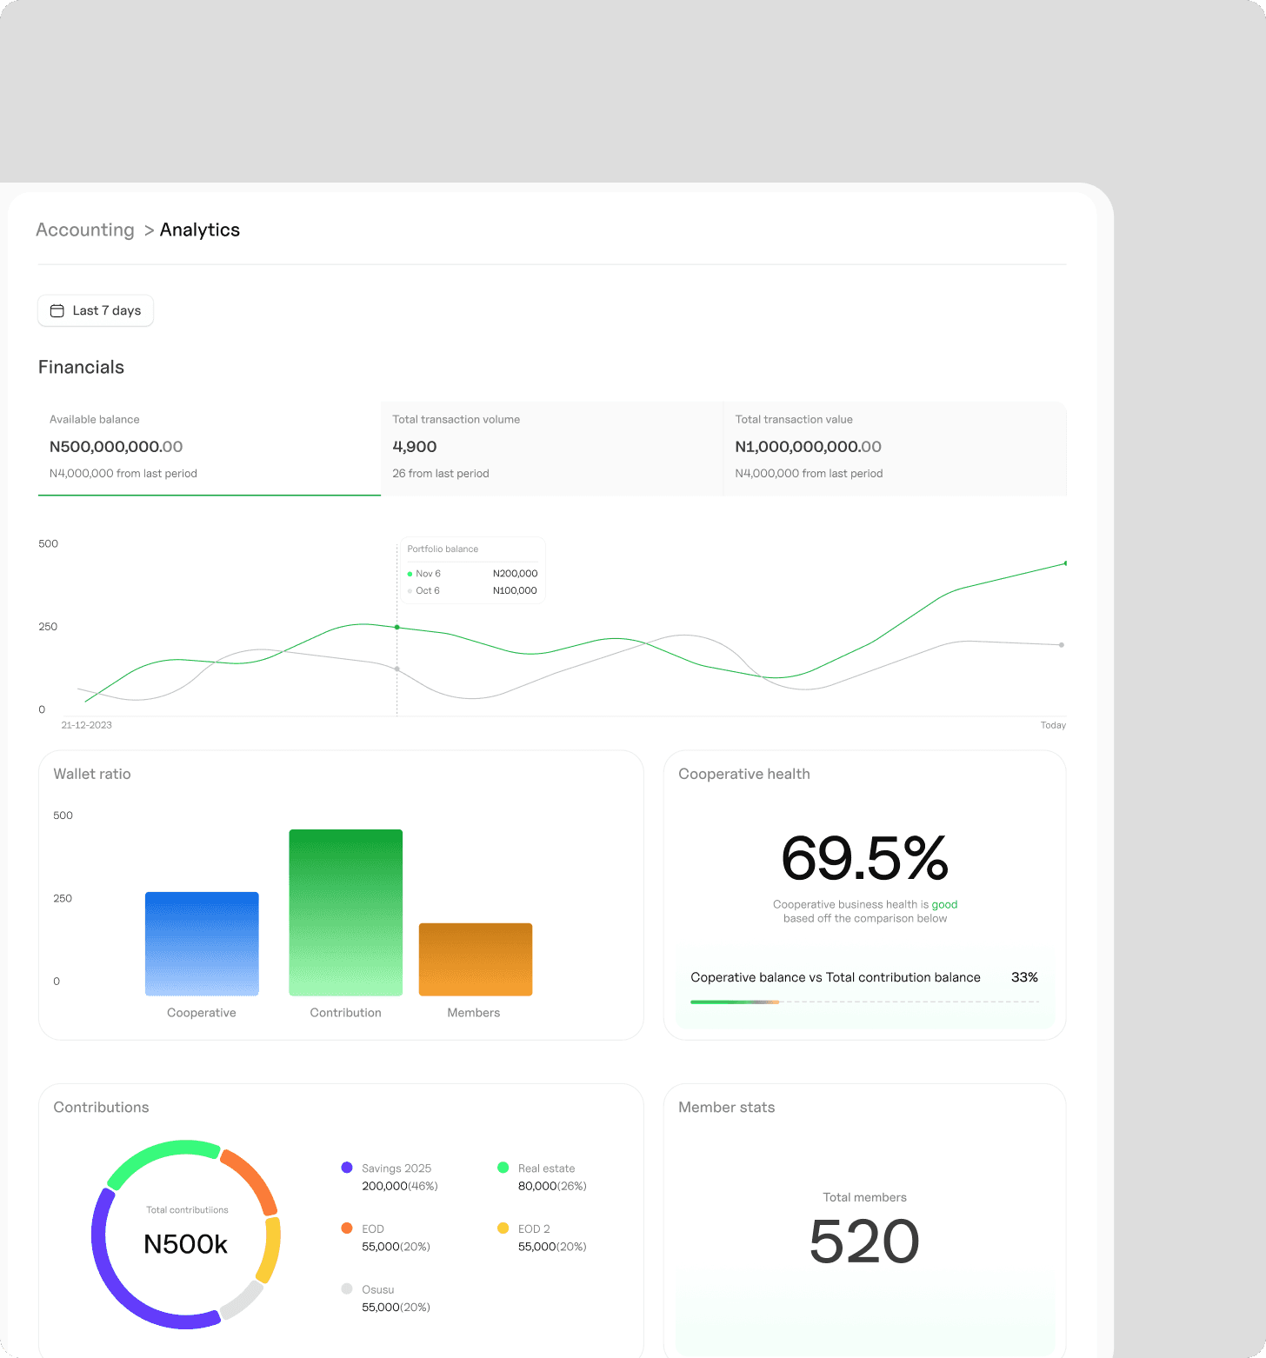Switch to Total transaction volume tab
This screenshot has width=1266, height=1358.
552,449
